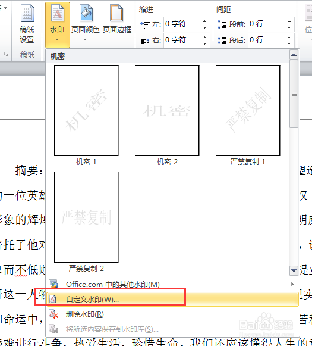Viewport: 312px width, 346px height.
Task: Increase the 段后 spacing value
Action: point(289,38)
